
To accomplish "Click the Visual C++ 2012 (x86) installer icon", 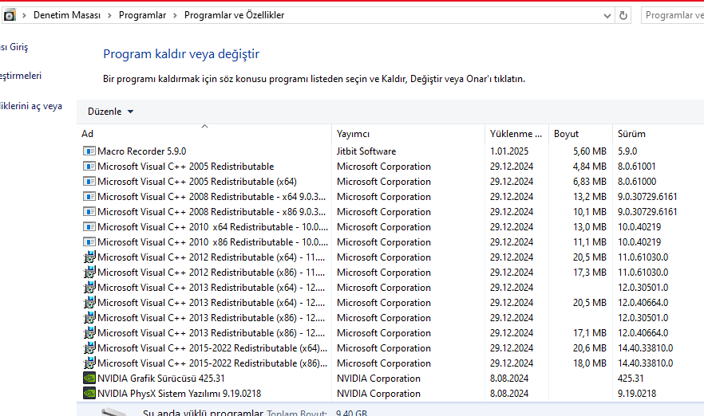I will coord(89,272).
